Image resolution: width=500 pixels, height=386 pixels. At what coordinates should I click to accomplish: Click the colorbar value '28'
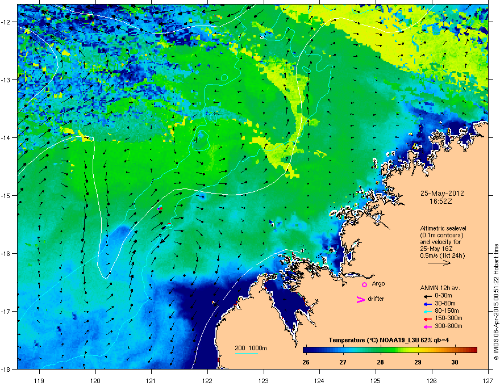click(x=380, y=362)
